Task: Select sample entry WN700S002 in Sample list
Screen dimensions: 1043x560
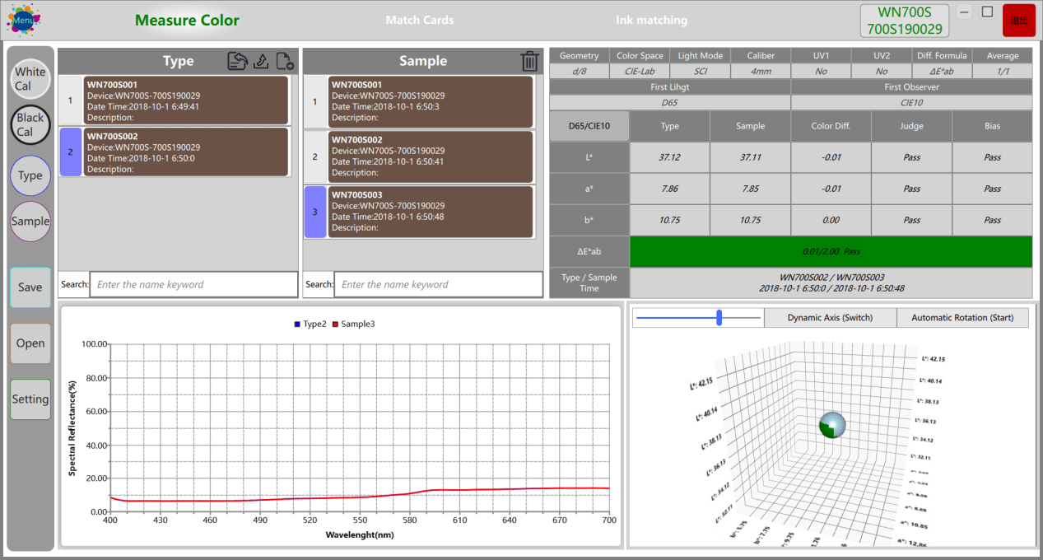Action: pyautogui.click(x=431, y=156)
